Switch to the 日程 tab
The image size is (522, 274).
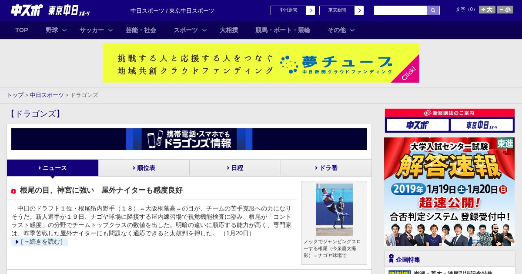235,168
